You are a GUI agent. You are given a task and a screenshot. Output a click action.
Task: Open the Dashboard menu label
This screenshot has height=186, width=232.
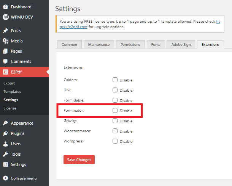pyautogui.click(x=21, y=7)
